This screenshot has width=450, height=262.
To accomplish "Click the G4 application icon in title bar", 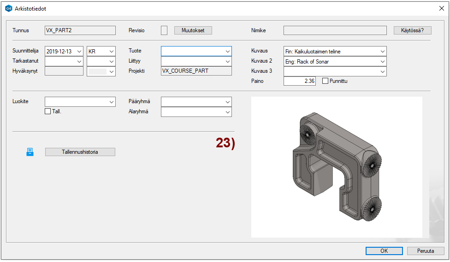I will [8, 8].
